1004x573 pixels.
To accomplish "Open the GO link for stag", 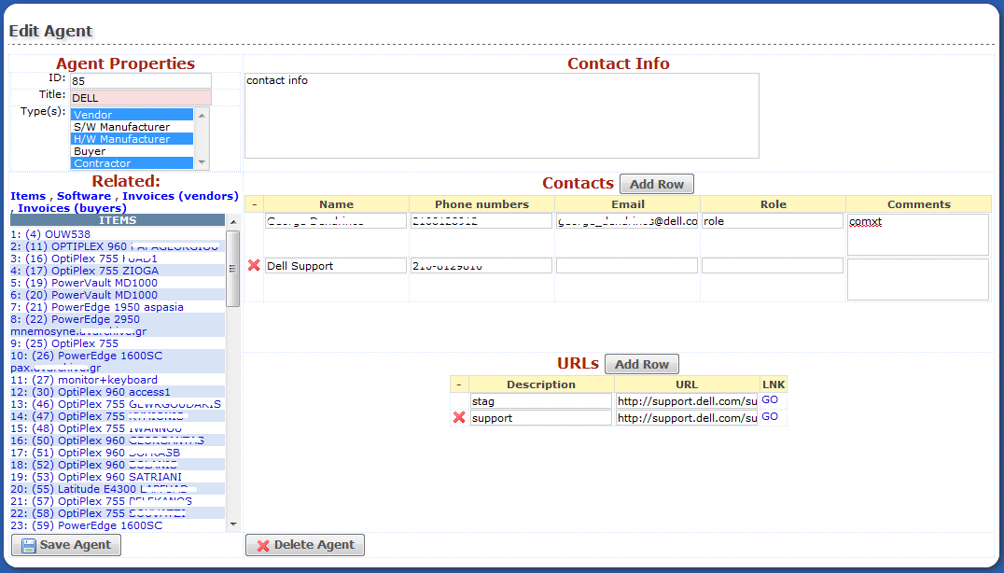I will (770, 399).
